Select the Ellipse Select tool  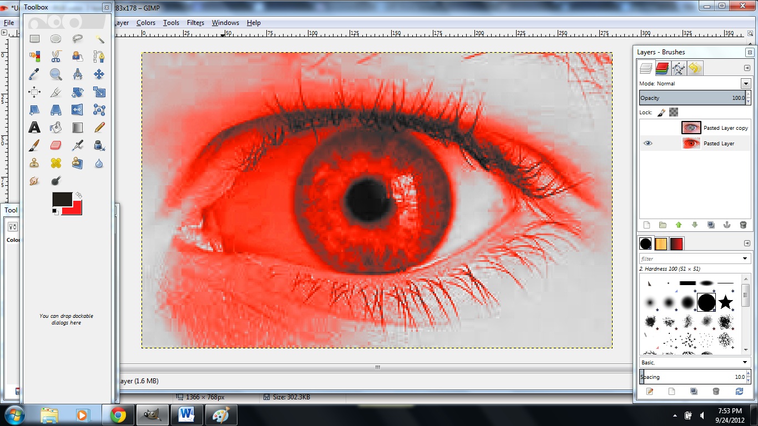click(x=56, y=39)
